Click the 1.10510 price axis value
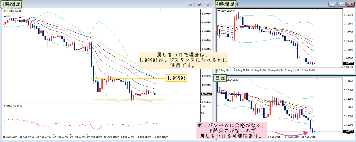This screenshot has width=356, height=142. pos(206,40)
